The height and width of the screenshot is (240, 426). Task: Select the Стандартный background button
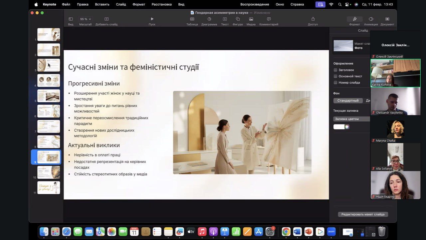[348, 101]
